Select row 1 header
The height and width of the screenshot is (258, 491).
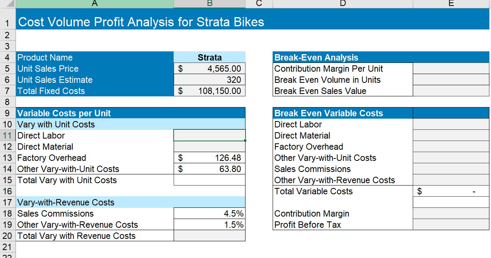click(x=8, y=22)
